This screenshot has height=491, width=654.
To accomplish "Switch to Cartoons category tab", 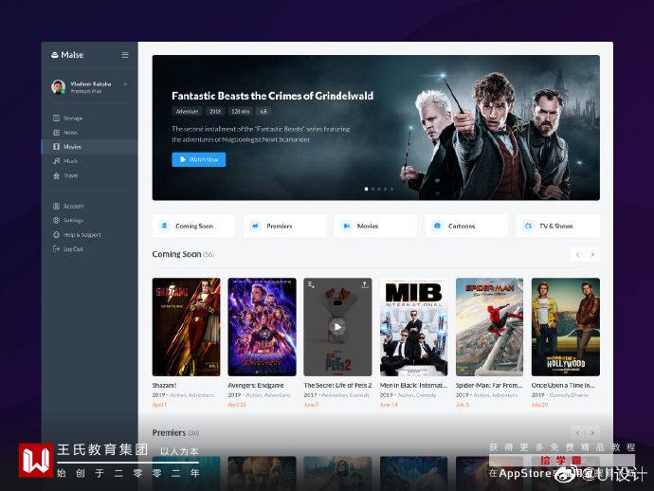I will click(x=466, y=227).
